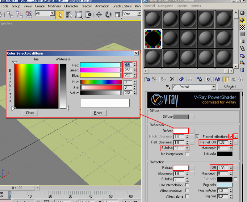Open the Material Editor Options icon

(x=242, y=56)
